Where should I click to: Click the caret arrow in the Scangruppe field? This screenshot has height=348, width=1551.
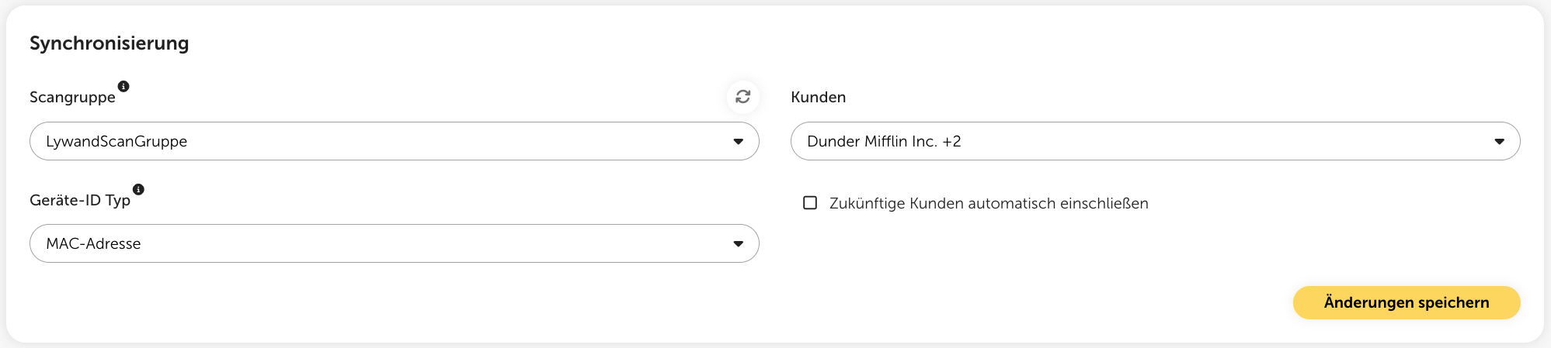tap(738, 141)
